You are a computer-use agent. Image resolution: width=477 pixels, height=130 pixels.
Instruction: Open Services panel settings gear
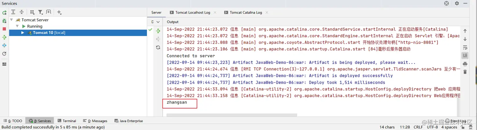point(457,3)
